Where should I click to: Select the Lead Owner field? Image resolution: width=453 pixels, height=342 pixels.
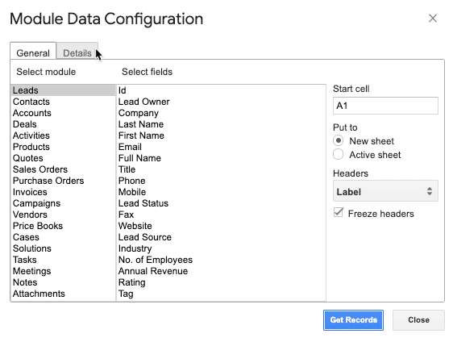(222, 102)
